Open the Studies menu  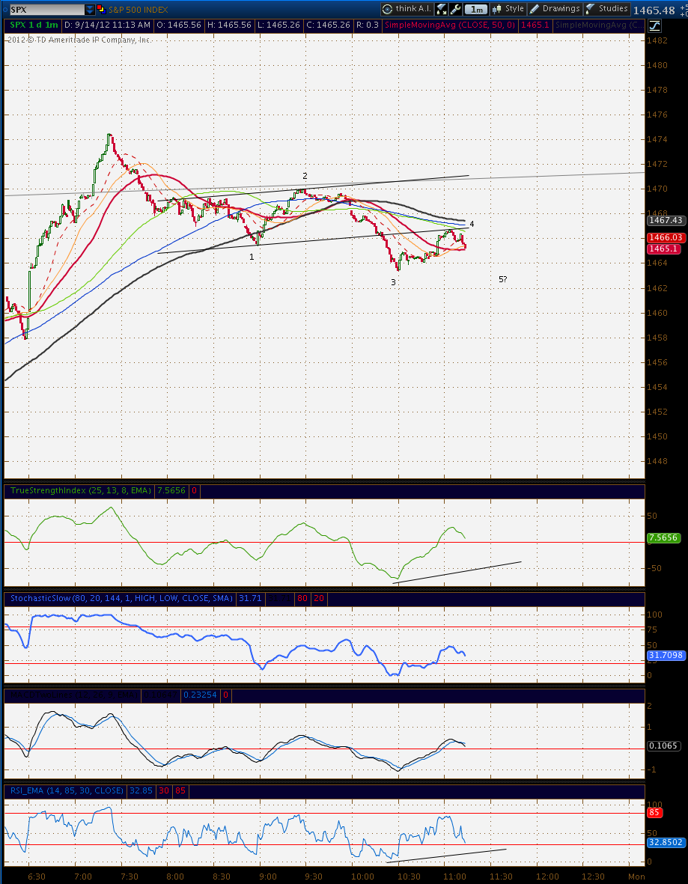[x=607, y=9]
